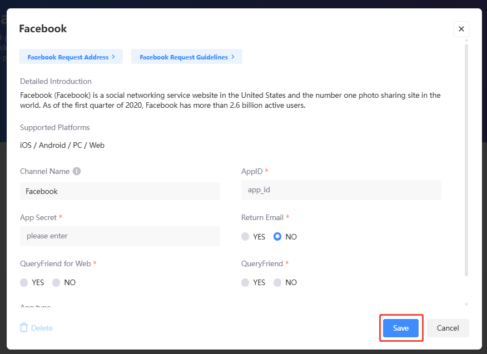Viewport: 487px width, 354px height.
Task: Select YES for Return Email
Action: tap(245, 236)
